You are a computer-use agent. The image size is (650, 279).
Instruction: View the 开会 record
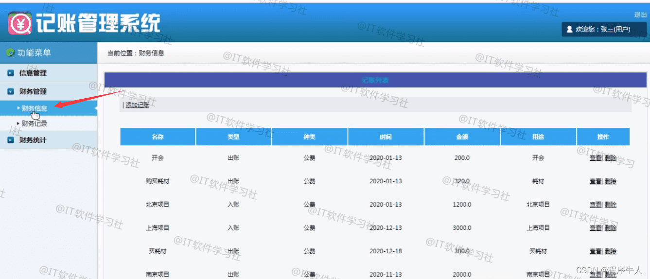pos(595,158)
